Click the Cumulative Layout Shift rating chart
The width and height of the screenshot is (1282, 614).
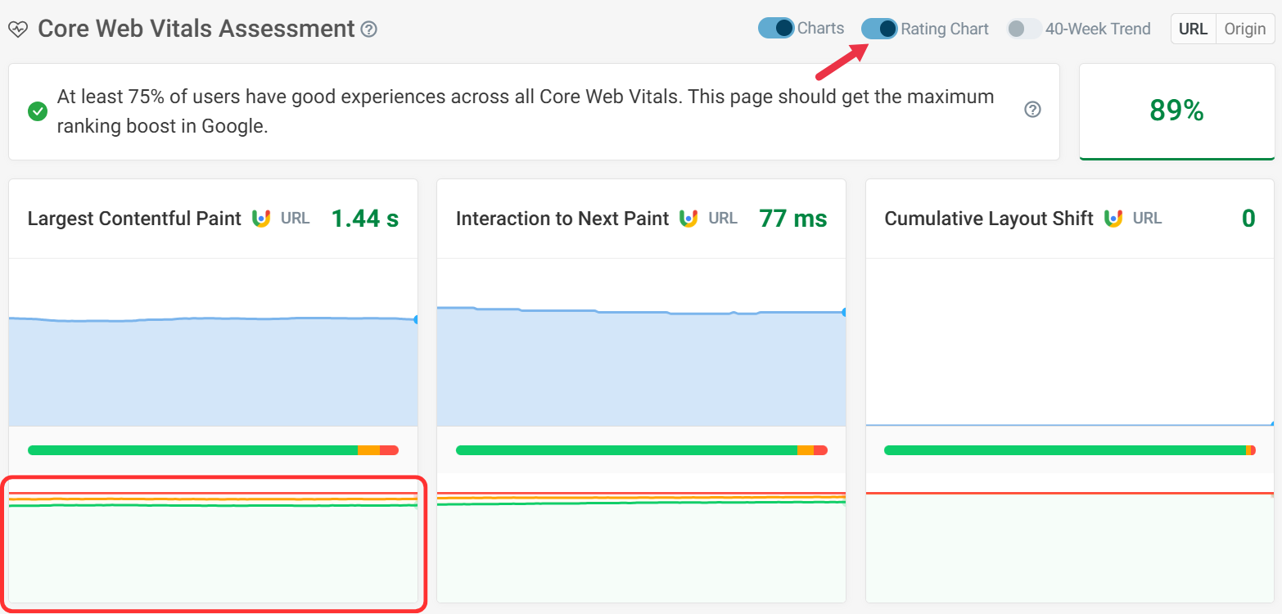[x=1069, y=544]
